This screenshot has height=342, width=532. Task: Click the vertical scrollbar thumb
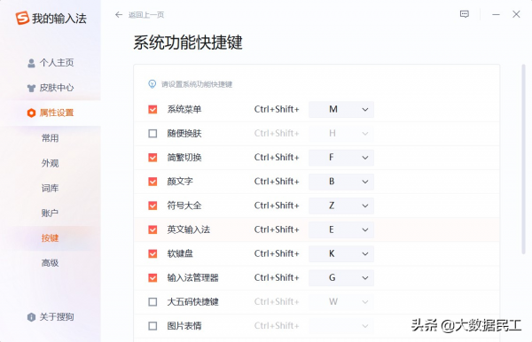[523, 159]
